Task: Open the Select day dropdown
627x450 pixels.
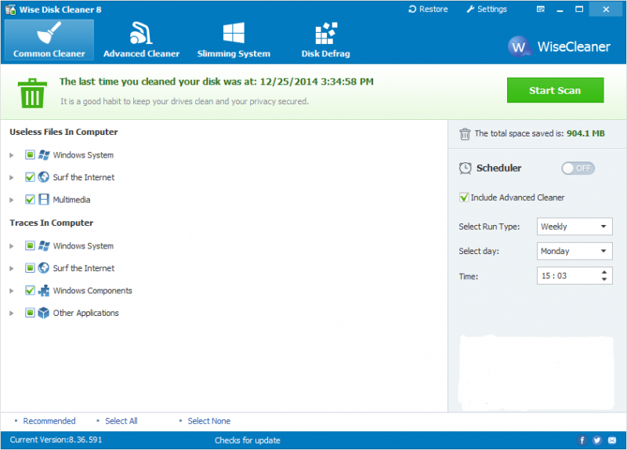Action: pyautogui.click(x=574, y=251)
